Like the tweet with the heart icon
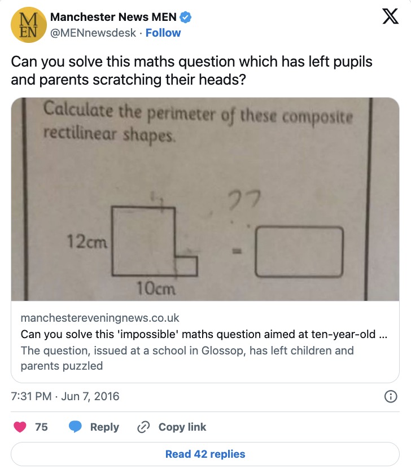 tap(20, 427)
